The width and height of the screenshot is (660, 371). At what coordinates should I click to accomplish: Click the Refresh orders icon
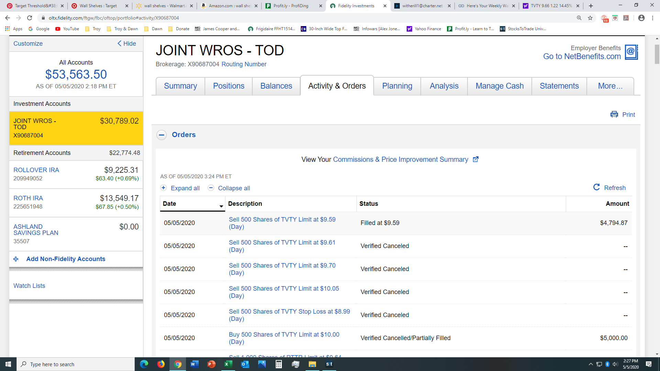click(596, 187)
